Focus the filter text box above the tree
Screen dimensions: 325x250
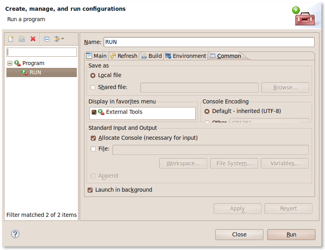[x=42, y=52]
